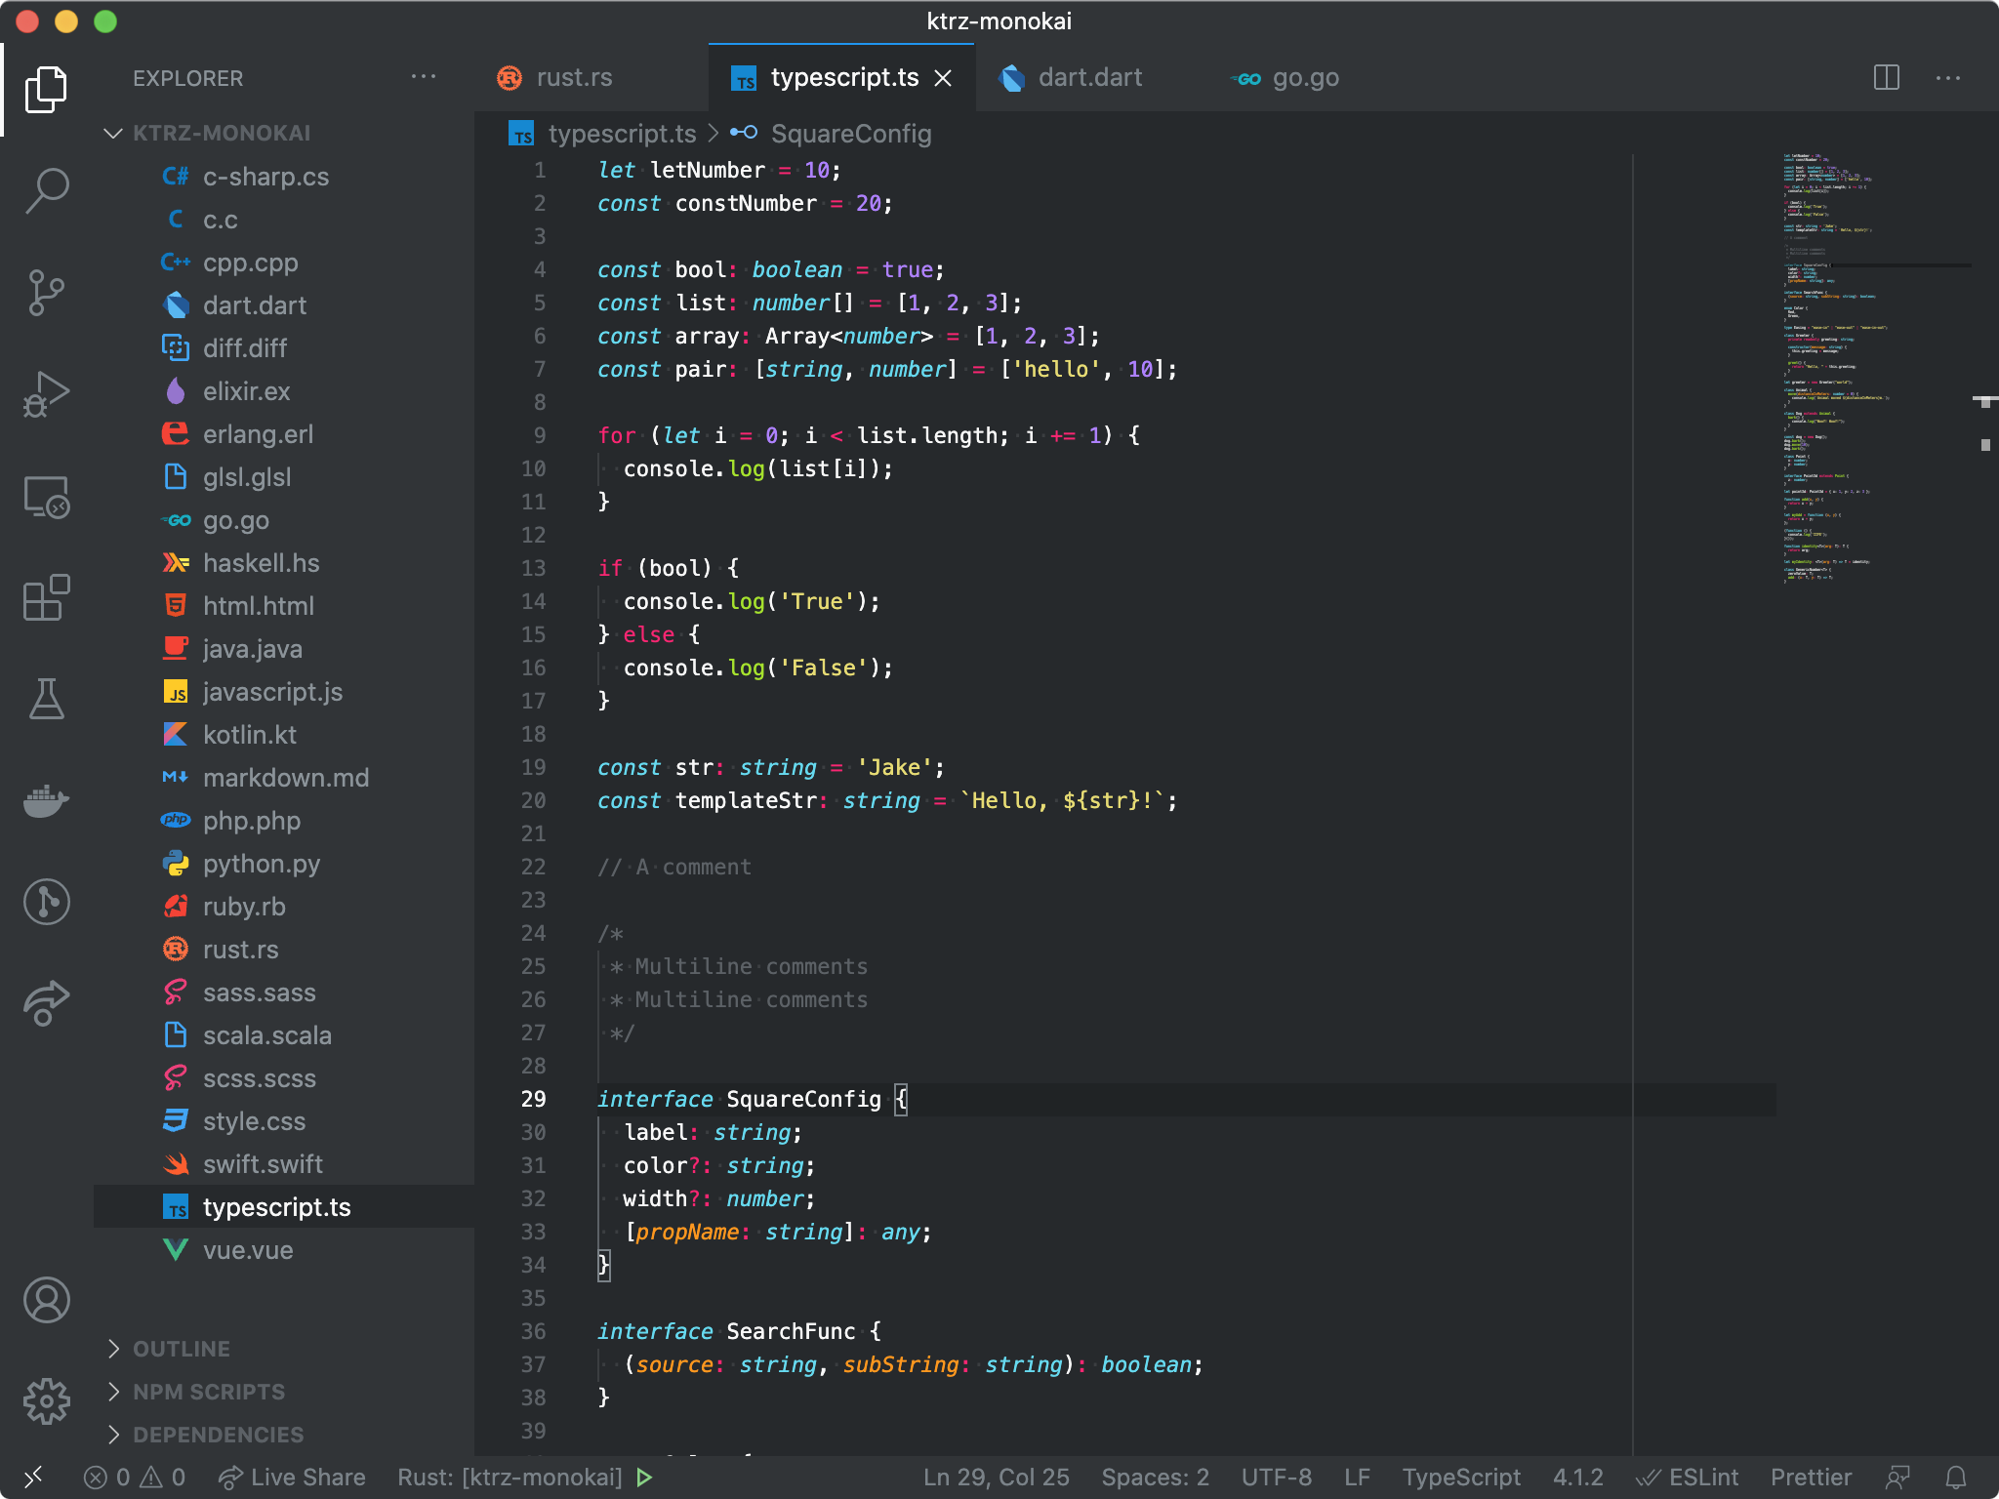
Task: Open the Docker view in activity bar
Action: tap(46, 800)
